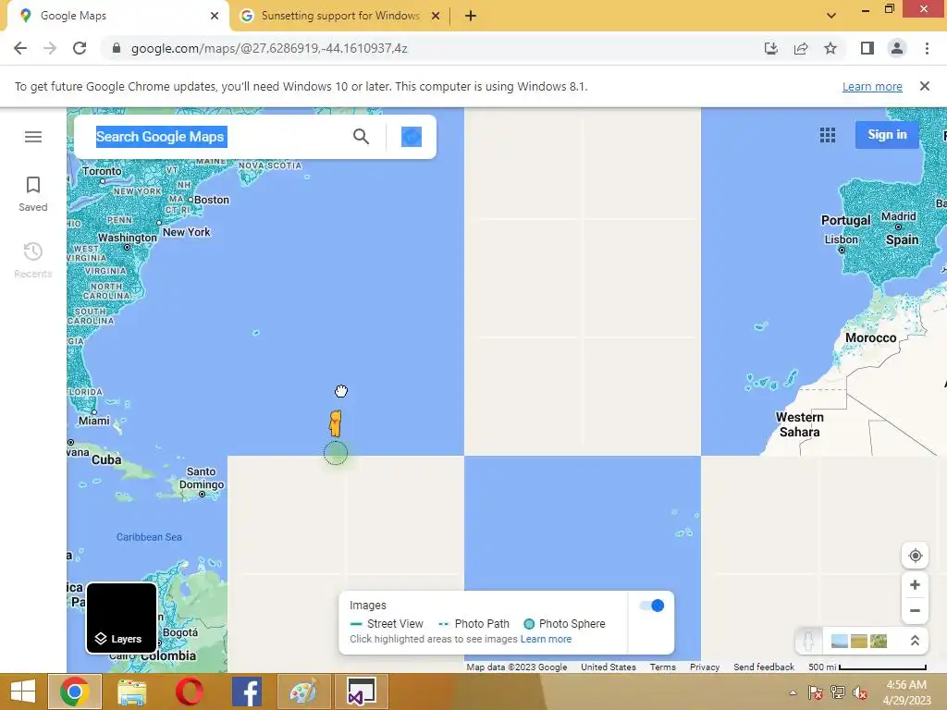Open the Layers map type selector
This screenshot has height=710, width=947.
(121, 618)
